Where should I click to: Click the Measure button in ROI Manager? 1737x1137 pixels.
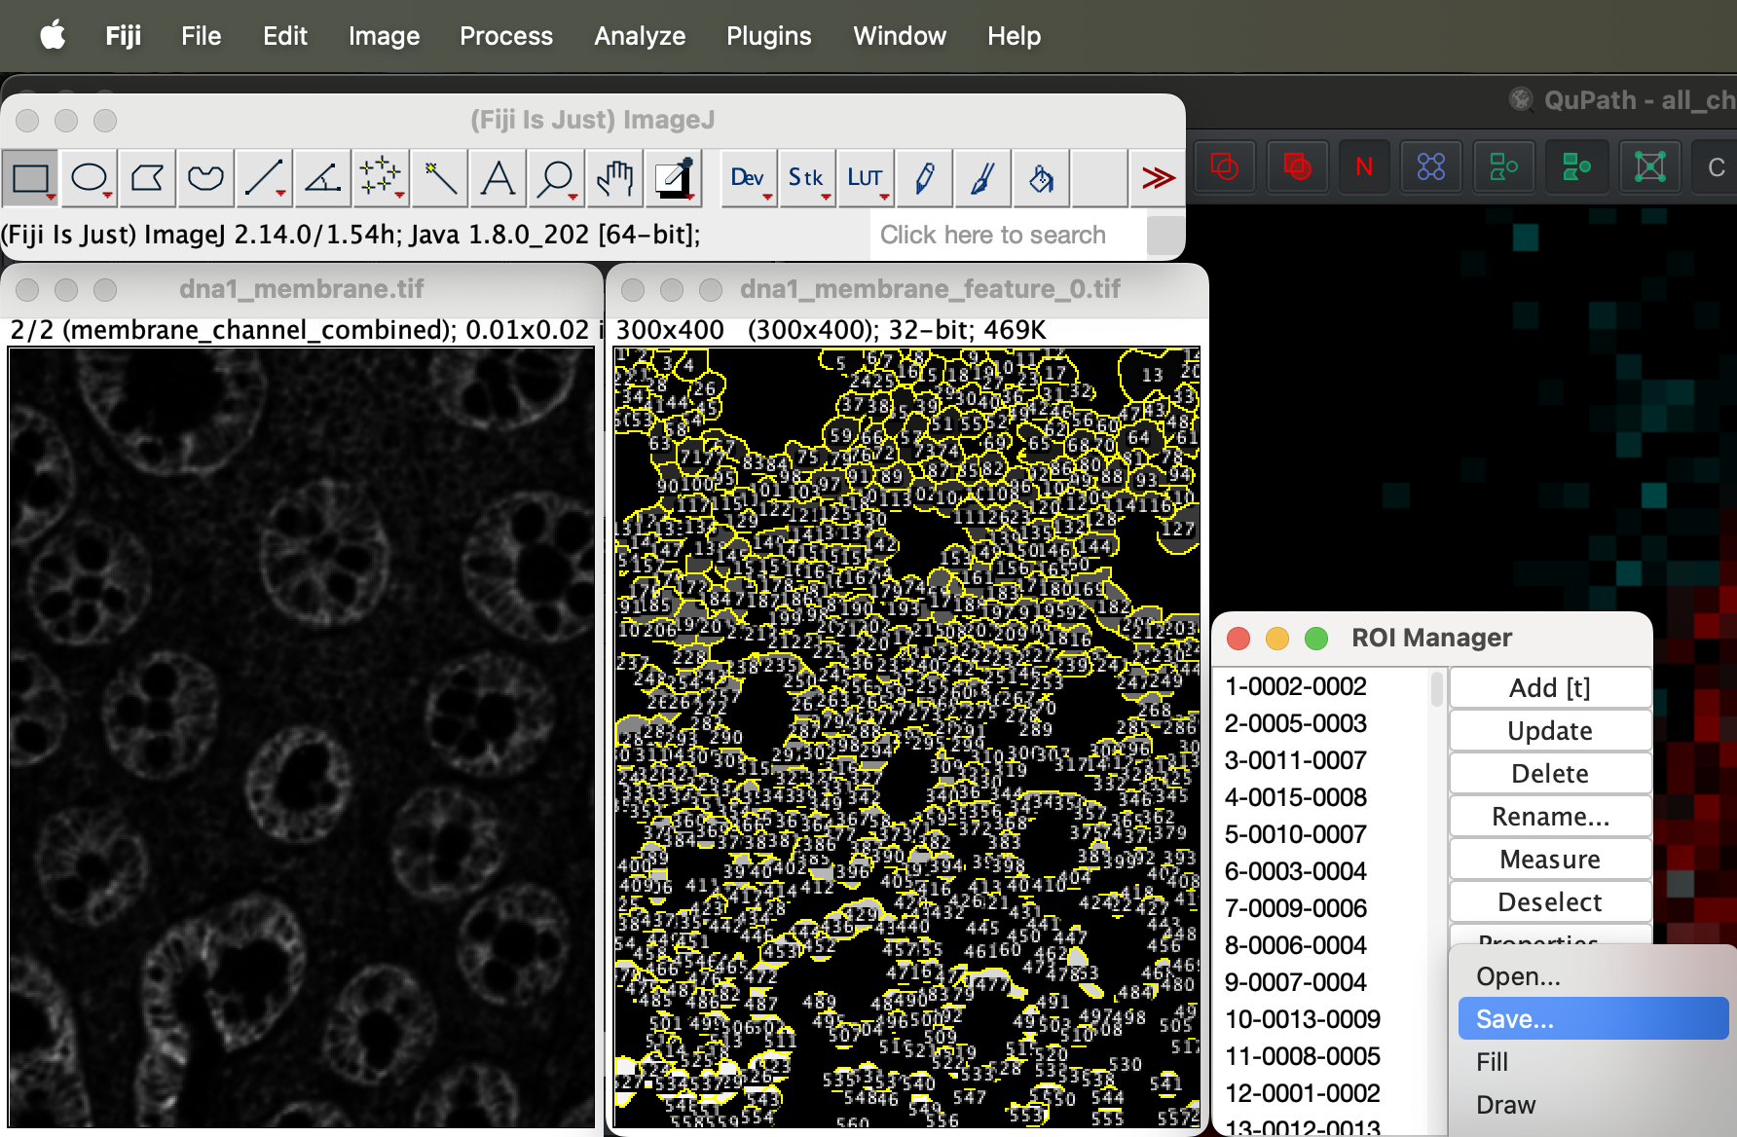pos(1549,860)
